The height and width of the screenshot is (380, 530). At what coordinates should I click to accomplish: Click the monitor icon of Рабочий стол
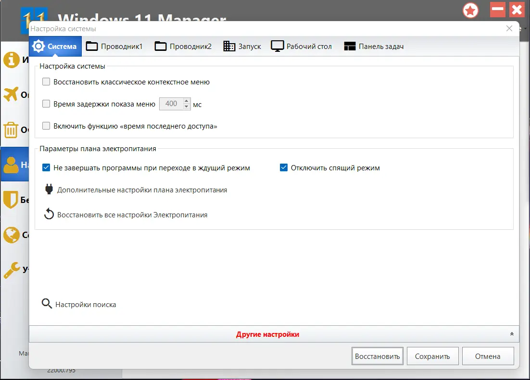(277, 46)
